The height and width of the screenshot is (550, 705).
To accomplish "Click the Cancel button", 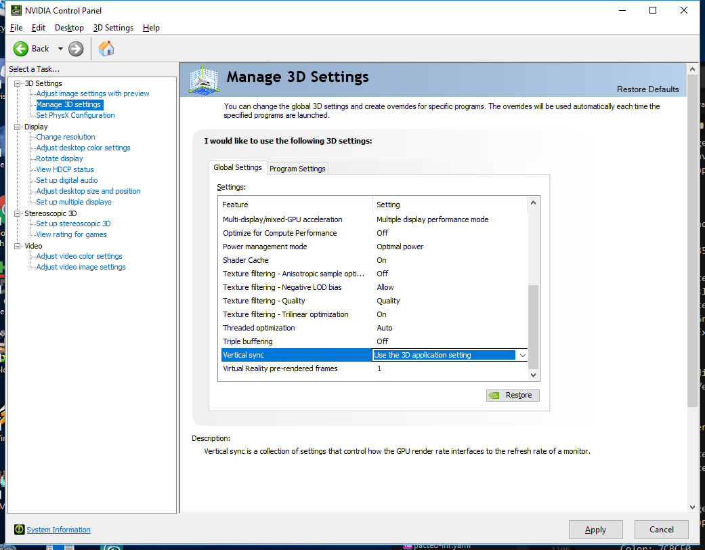I will (x=662, y=530).
